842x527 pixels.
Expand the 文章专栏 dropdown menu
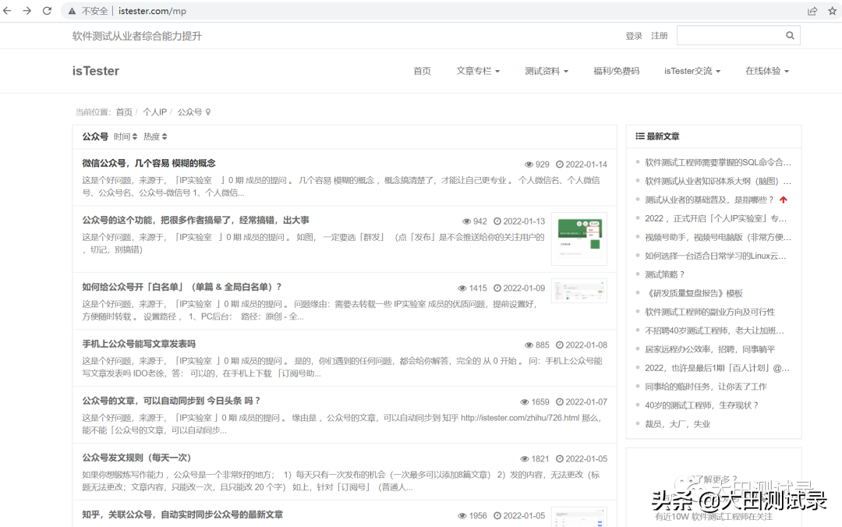[478, 71]
